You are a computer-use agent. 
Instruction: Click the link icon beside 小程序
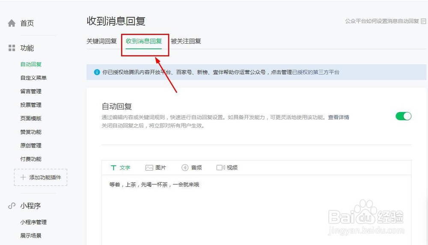[12, 206]
